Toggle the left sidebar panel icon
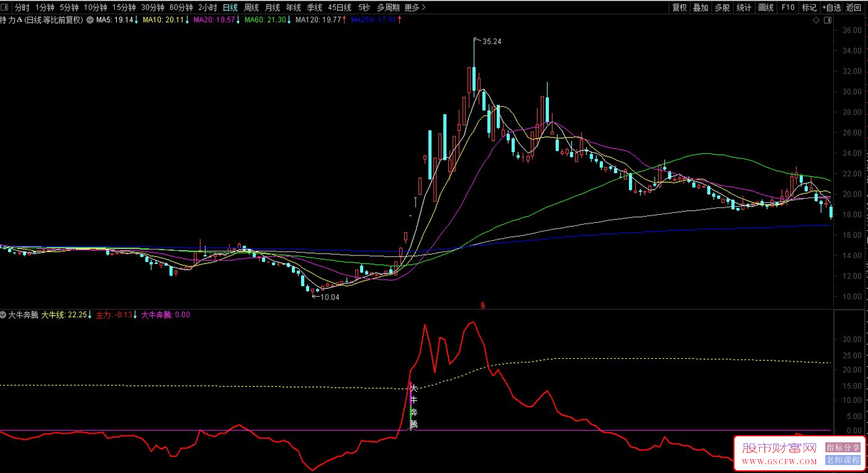Screen dimensions: 868x473 tap(5, 8)
